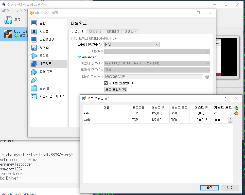
Task: Switch to 어댑터 4 tab
Action: pyautogui.click(x=130, y=31)
